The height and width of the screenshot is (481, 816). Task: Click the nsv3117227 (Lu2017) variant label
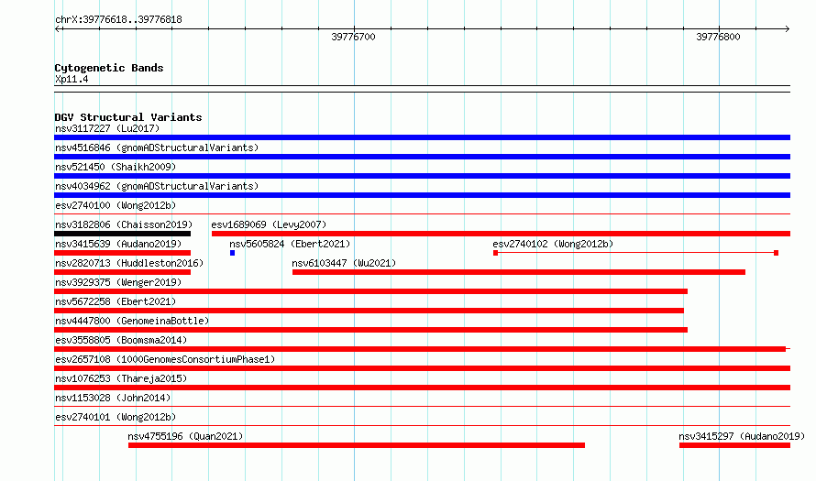[x=107, y=128]
